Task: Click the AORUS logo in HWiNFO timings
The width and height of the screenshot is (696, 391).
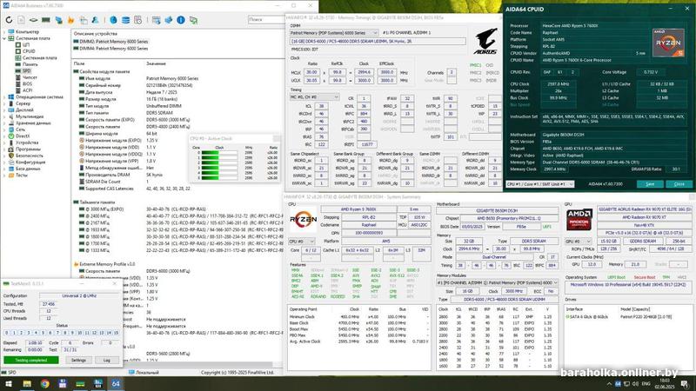Action: [x=485, y=41]
